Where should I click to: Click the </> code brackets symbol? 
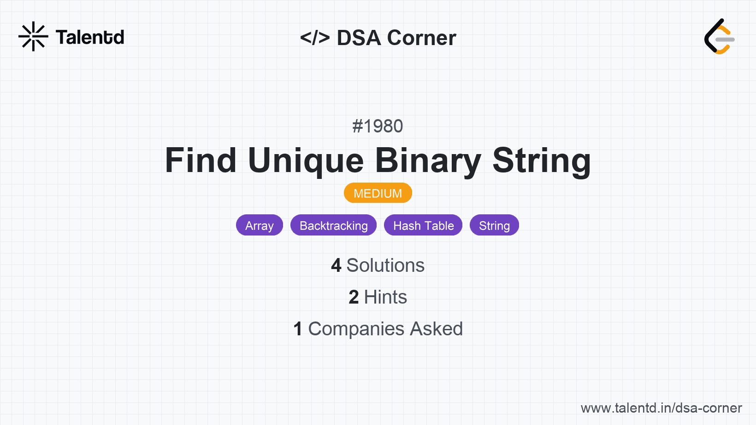[315, 38]
